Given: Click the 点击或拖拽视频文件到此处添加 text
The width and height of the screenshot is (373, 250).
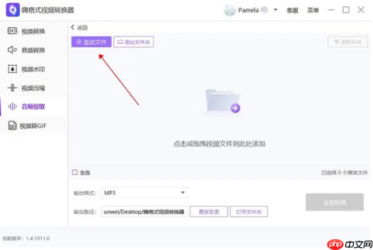Looking at the screenshot, I should 219,144.
